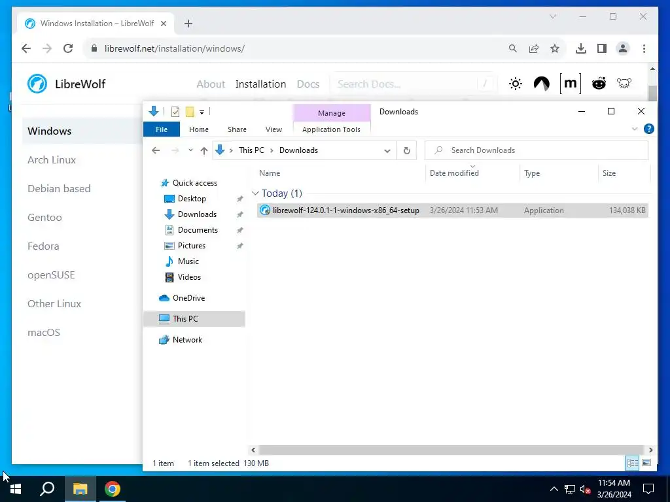
Task: Open Chrome downloads tray icon
Action: point(581,48)
